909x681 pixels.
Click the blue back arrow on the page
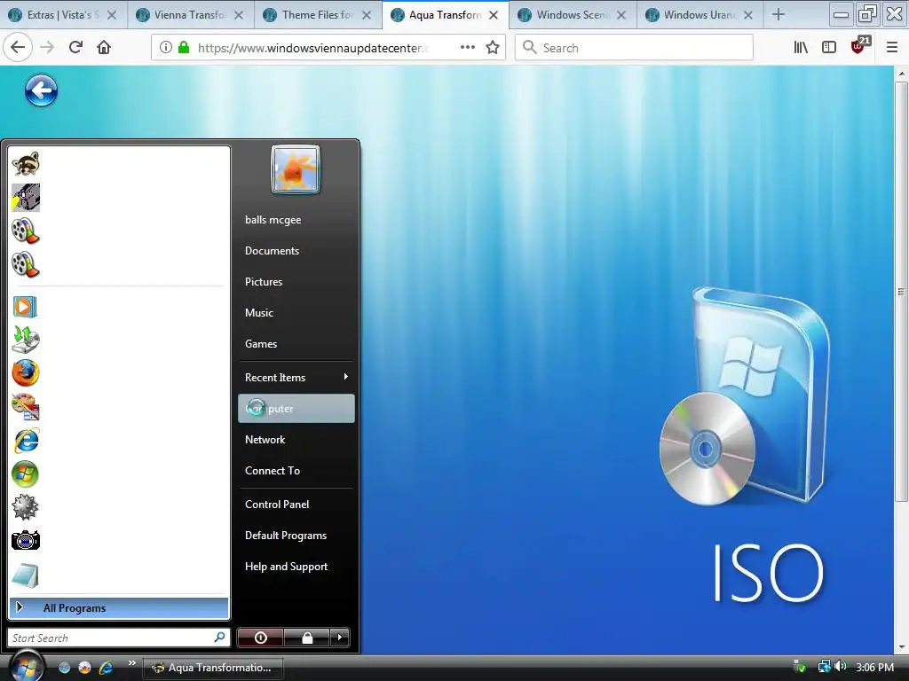[x=41, y=90]
